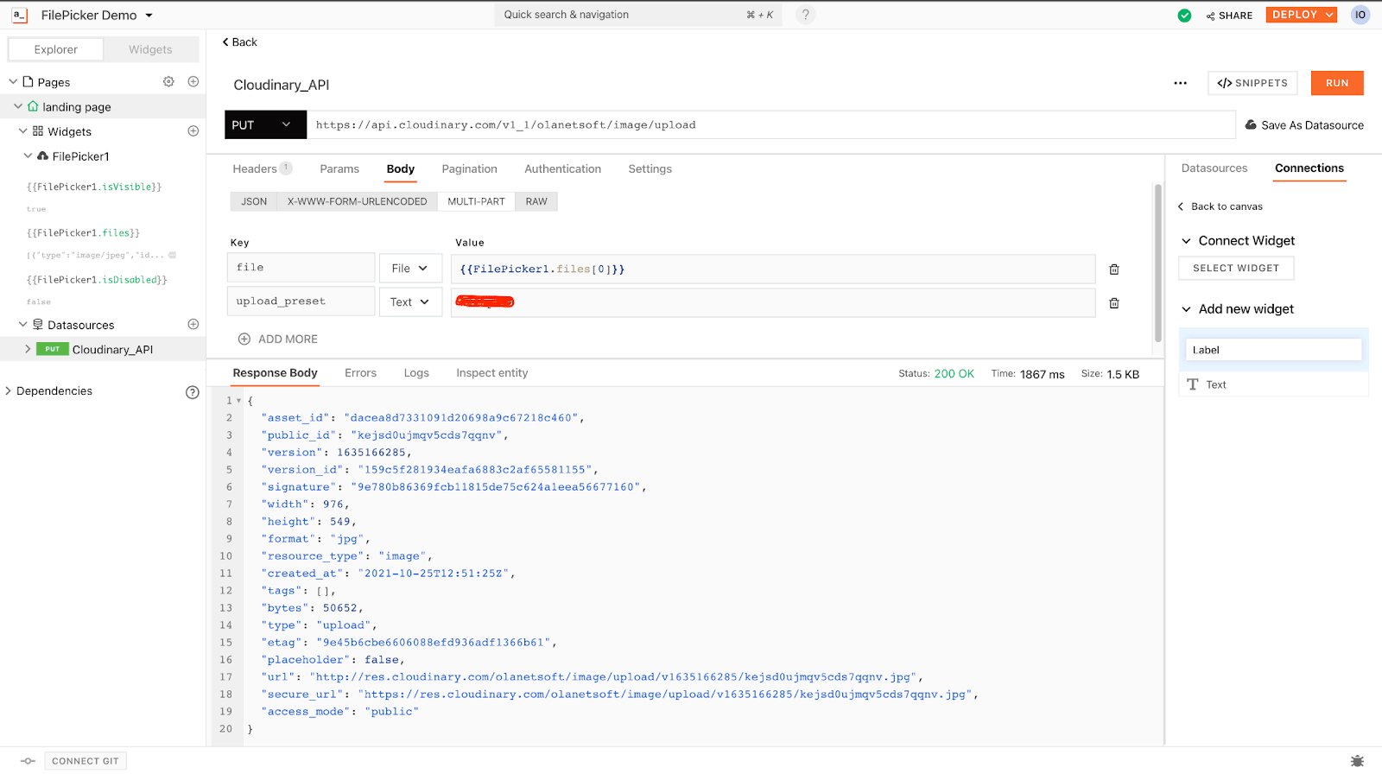Add a new datasource via plus icon
1382x774 pixels.
(x=193, y=325)
